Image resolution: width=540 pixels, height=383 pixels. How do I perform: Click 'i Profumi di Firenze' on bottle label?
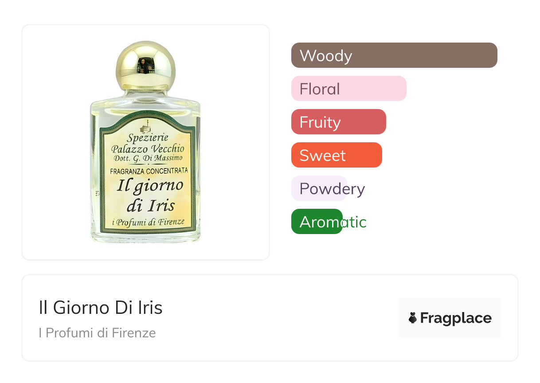tap(148, 222)
